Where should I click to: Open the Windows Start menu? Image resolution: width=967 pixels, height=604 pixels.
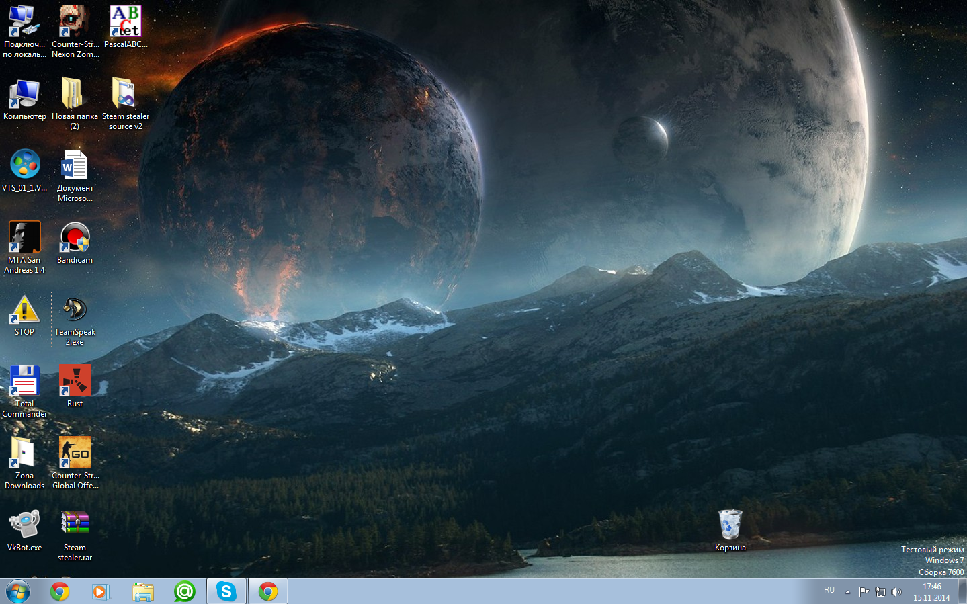coord(18,591)
